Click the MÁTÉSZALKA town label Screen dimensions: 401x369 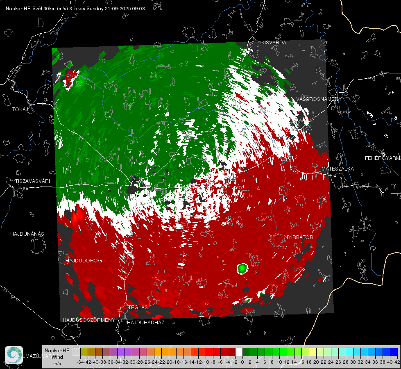[x=338, y=169]
